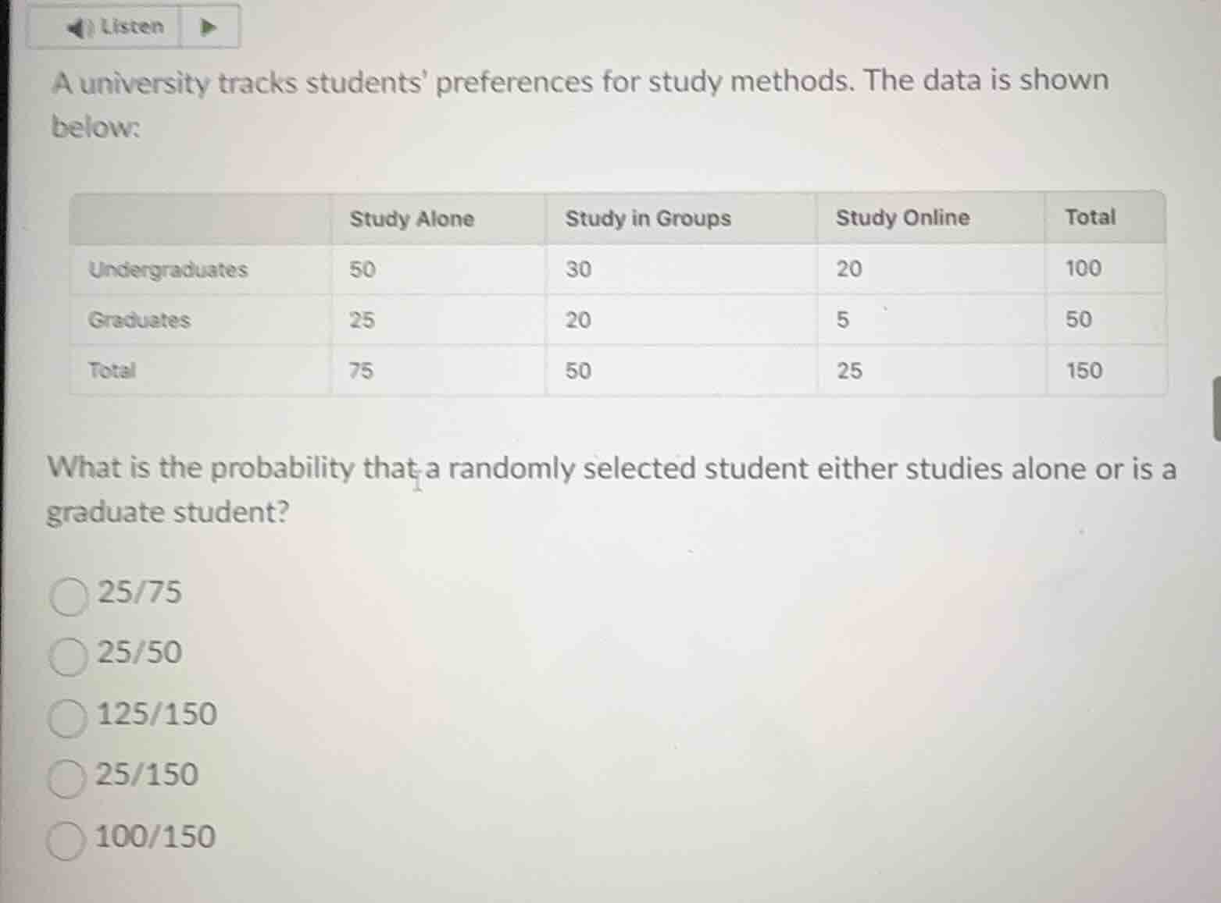Choose the 125/150 answer choice
1221x903 pixels.
(x=67, y=718)
